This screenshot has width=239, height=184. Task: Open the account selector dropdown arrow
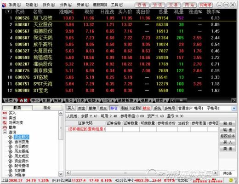click(x=234, y=109)
